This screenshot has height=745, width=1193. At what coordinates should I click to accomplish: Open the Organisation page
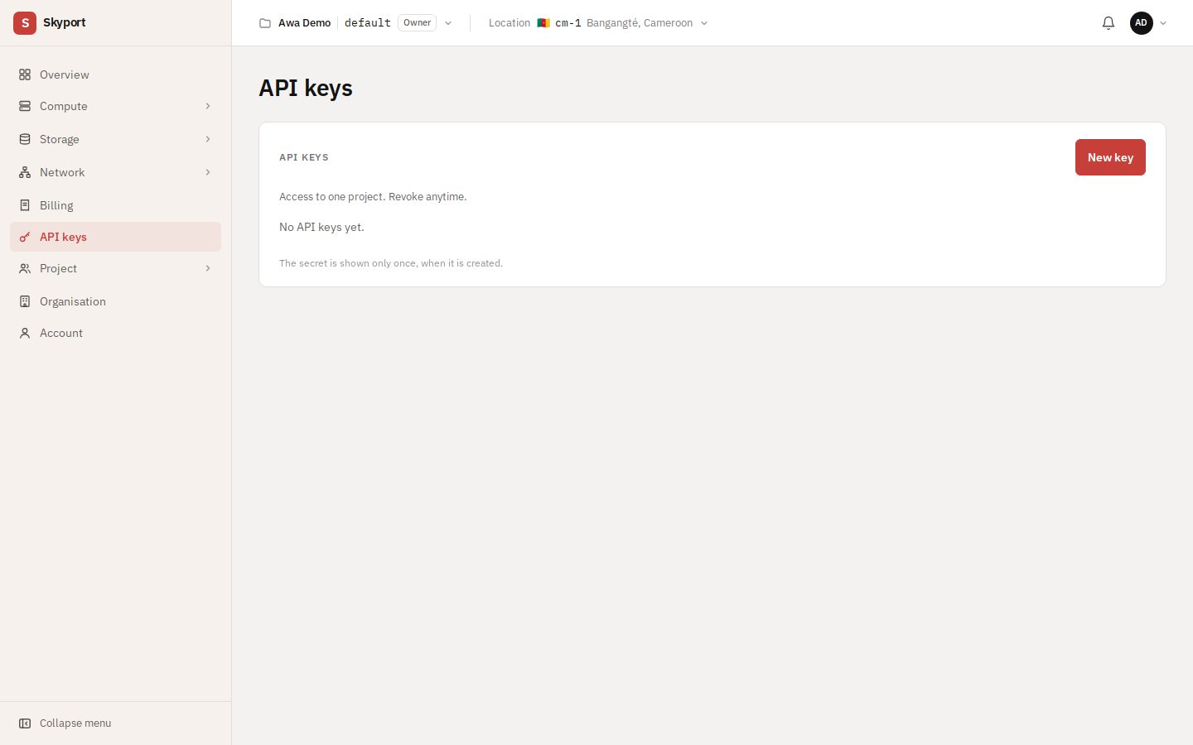tap(116, 301)
